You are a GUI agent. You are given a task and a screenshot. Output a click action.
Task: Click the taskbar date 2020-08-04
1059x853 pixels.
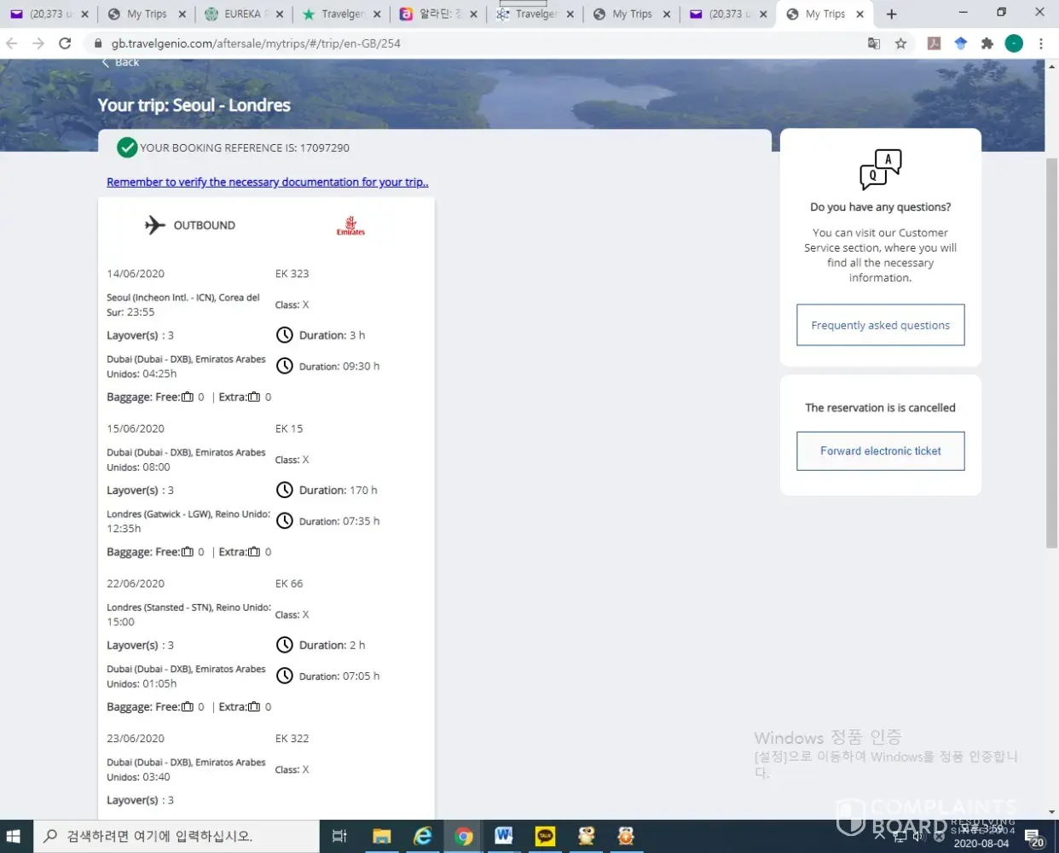[x=981, y=844]
